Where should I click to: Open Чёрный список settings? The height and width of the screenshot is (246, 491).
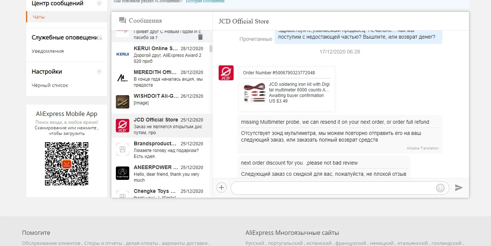coord(50,85)
